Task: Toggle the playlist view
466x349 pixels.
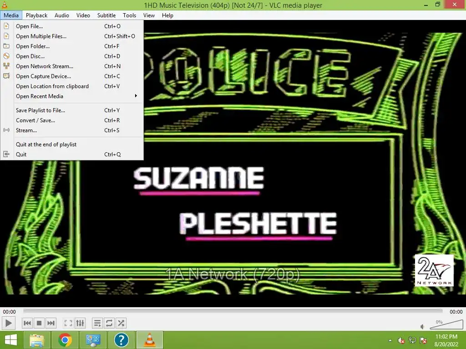Action: (97, 323)
